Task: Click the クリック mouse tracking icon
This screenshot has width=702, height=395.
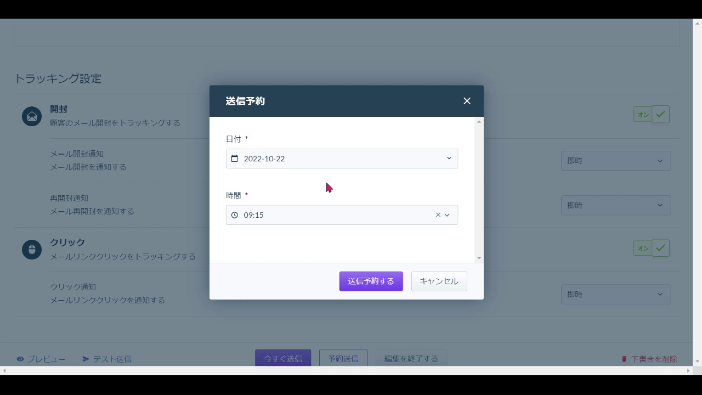Action: [x=32, y=250]
